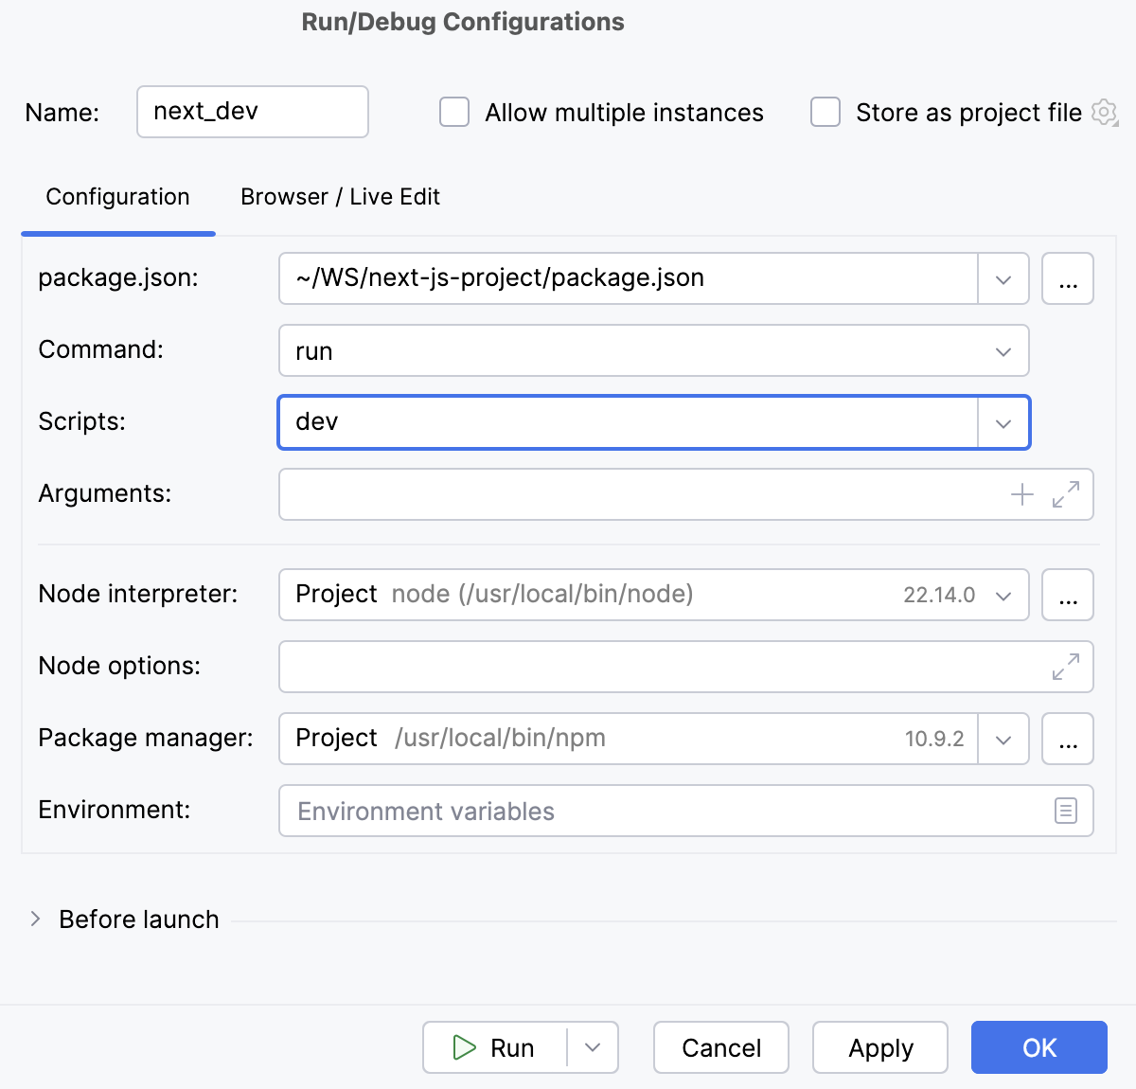Image resolution: width=1136 pixels, height=1089 pixels.
Task: Open the Scripts dropdown showing dev
Action: point(1002,422)
